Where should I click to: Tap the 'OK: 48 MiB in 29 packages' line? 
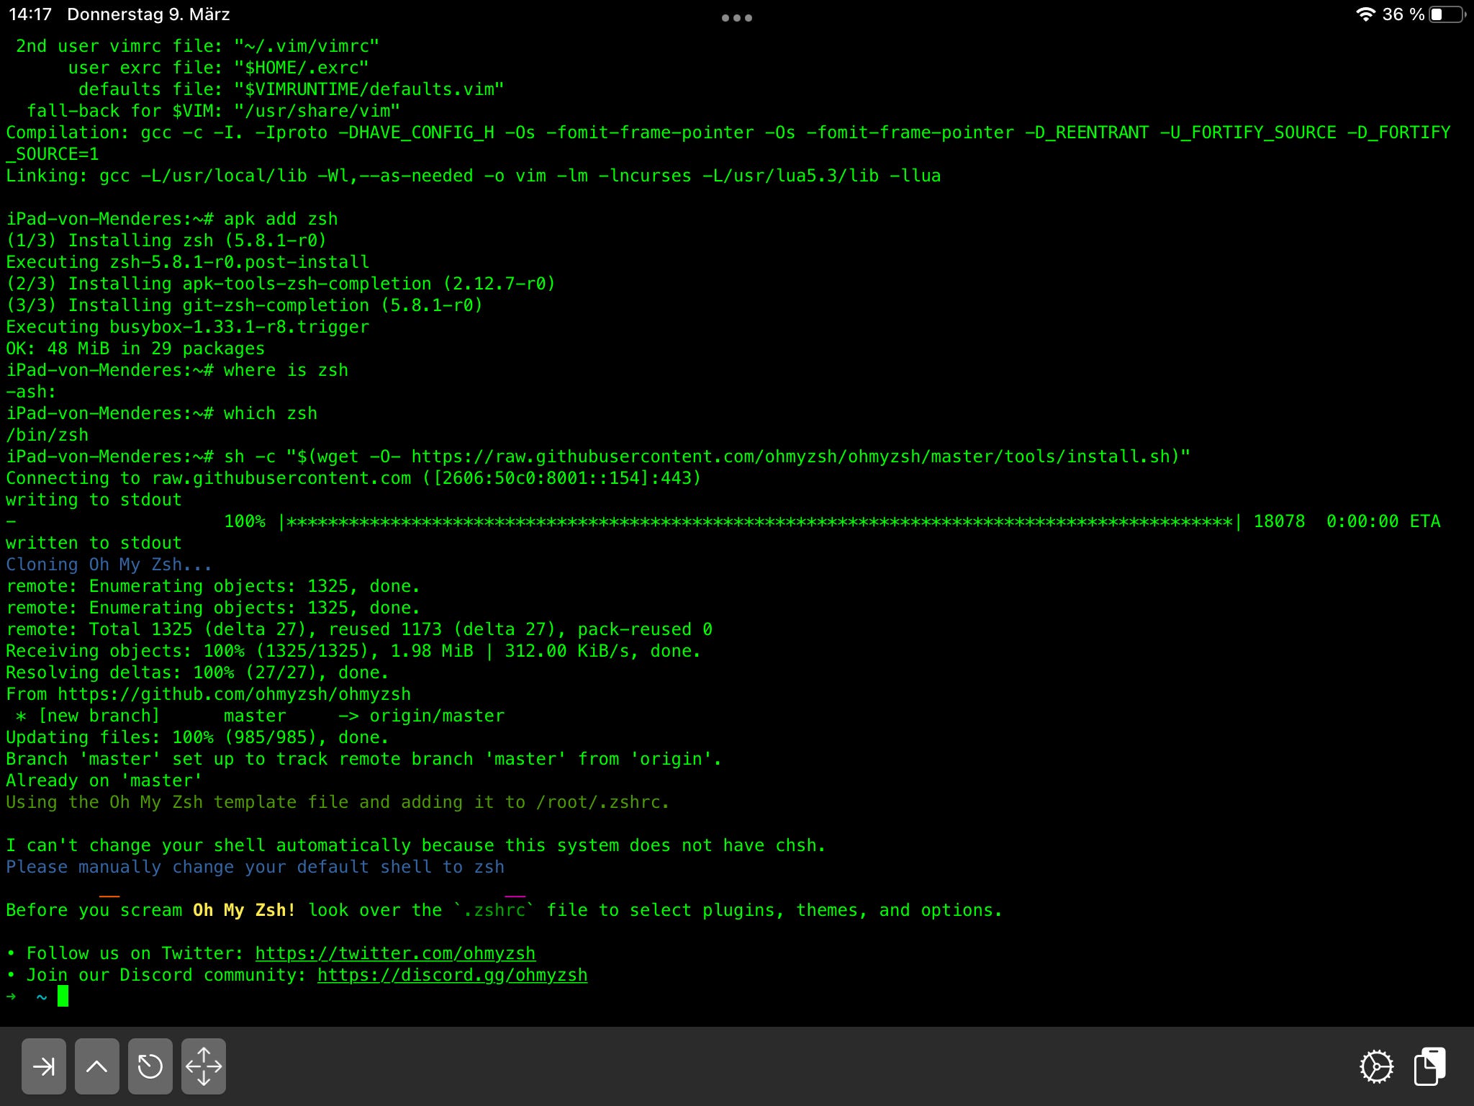(x=135, y=349)
